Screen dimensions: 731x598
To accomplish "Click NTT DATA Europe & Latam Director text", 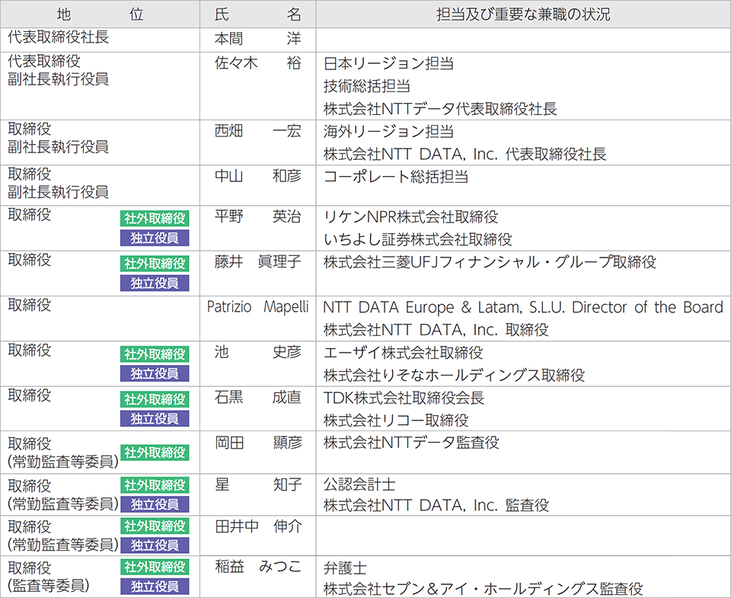I will coord(522,308).
